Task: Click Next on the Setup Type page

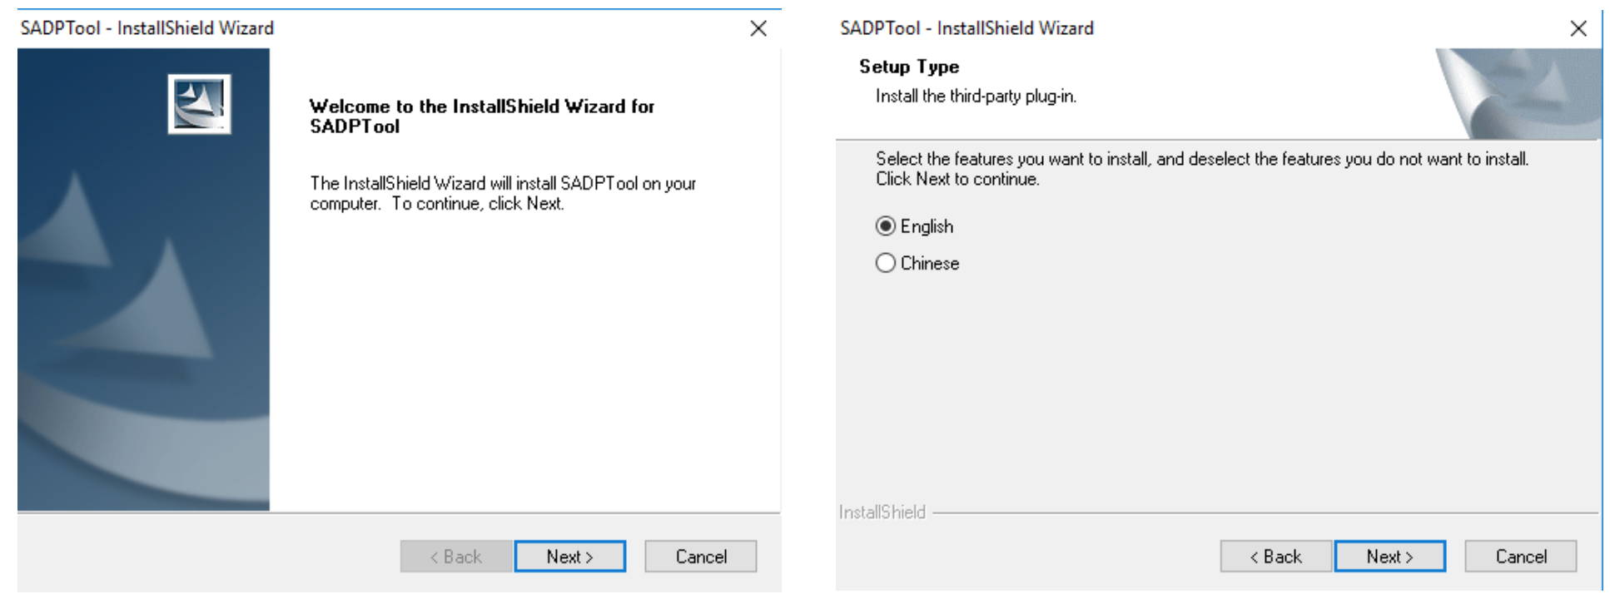Action: 1390,557
